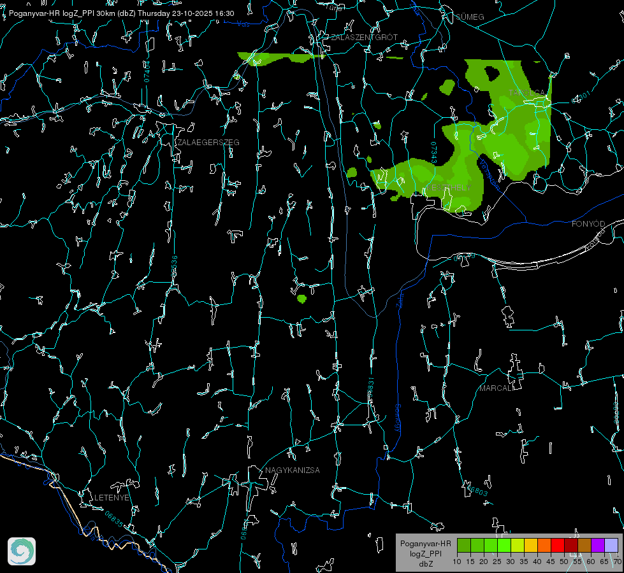Select the MARCALI town label
Viewport: 624px width, 573px height.
[x=497, y=388]
